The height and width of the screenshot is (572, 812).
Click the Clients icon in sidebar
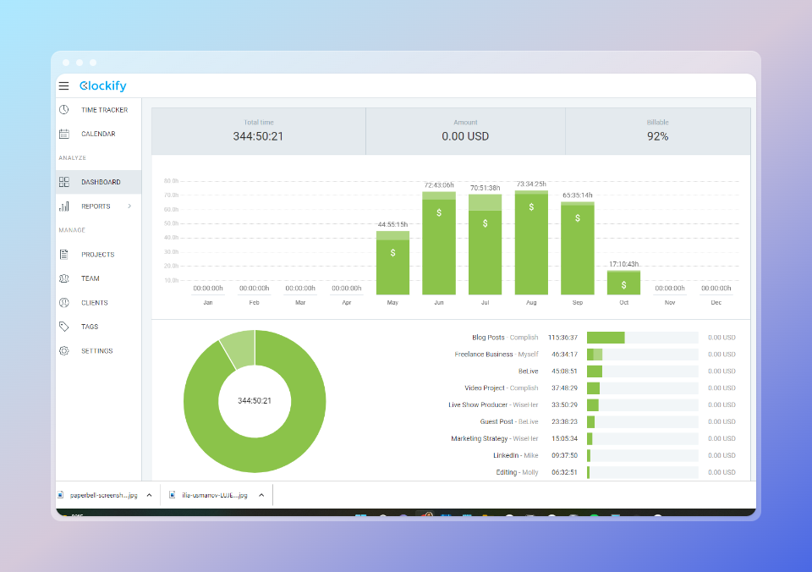click(x=64, y=302)
